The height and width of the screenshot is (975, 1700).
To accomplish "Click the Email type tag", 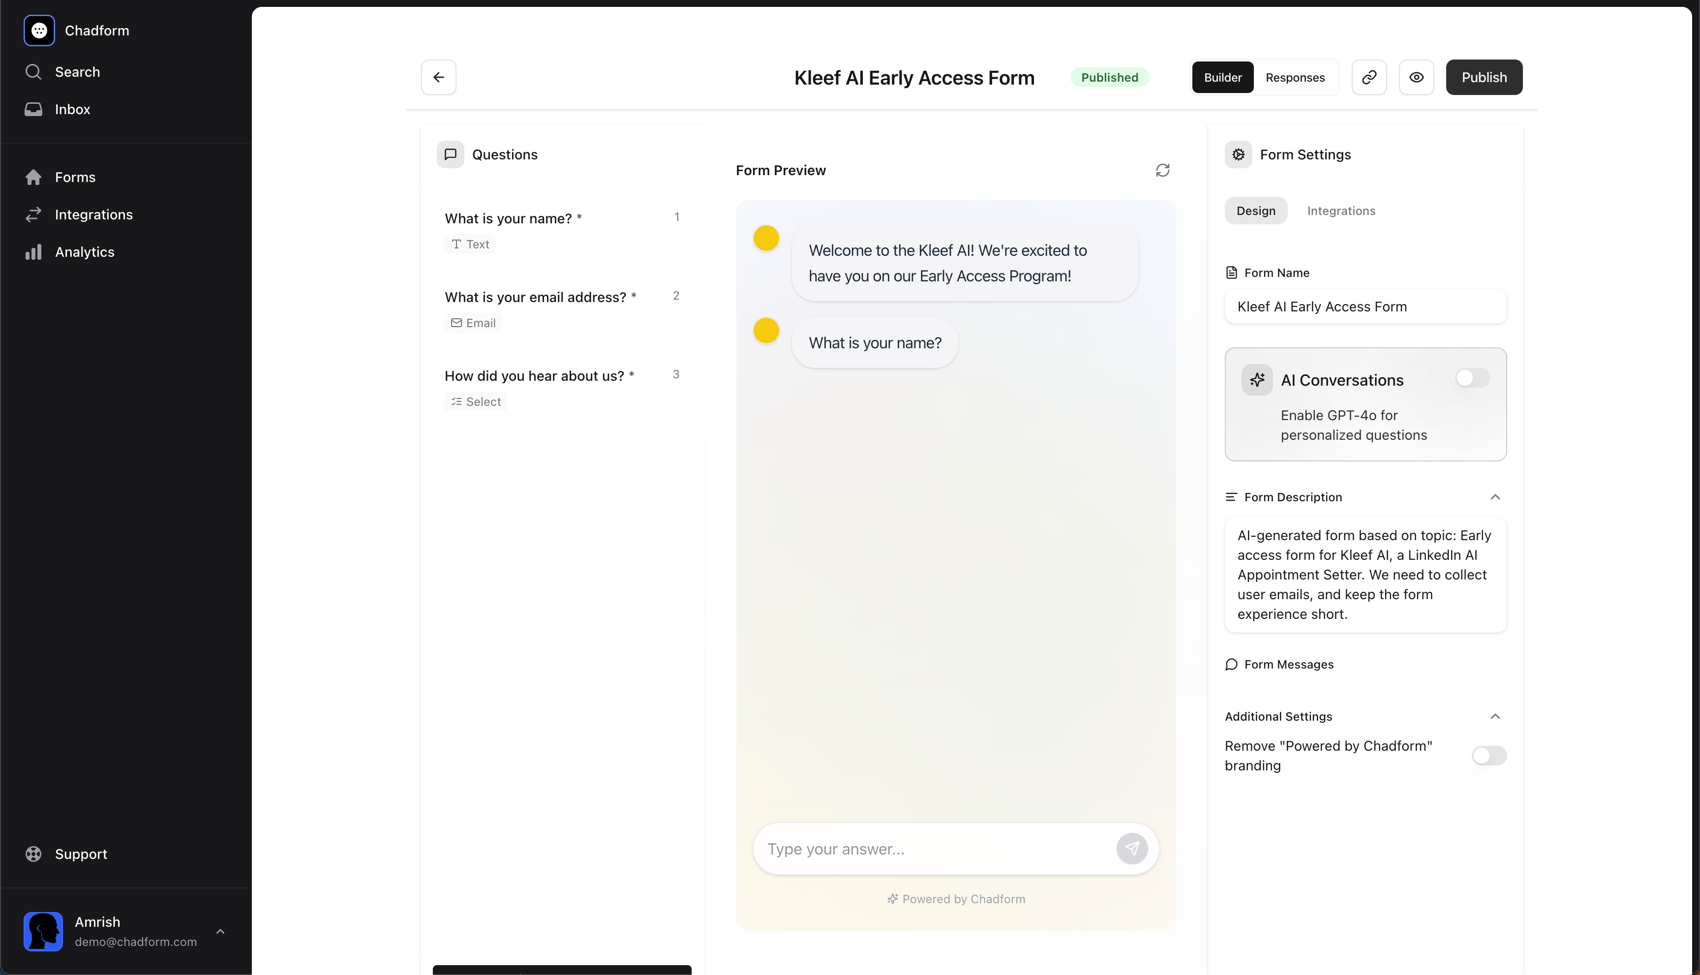I will coord(473,323).
